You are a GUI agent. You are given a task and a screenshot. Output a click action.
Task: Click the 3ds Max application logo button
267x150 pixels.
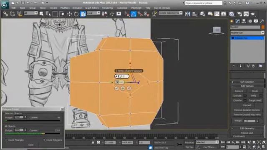click(x=5, y=5)
